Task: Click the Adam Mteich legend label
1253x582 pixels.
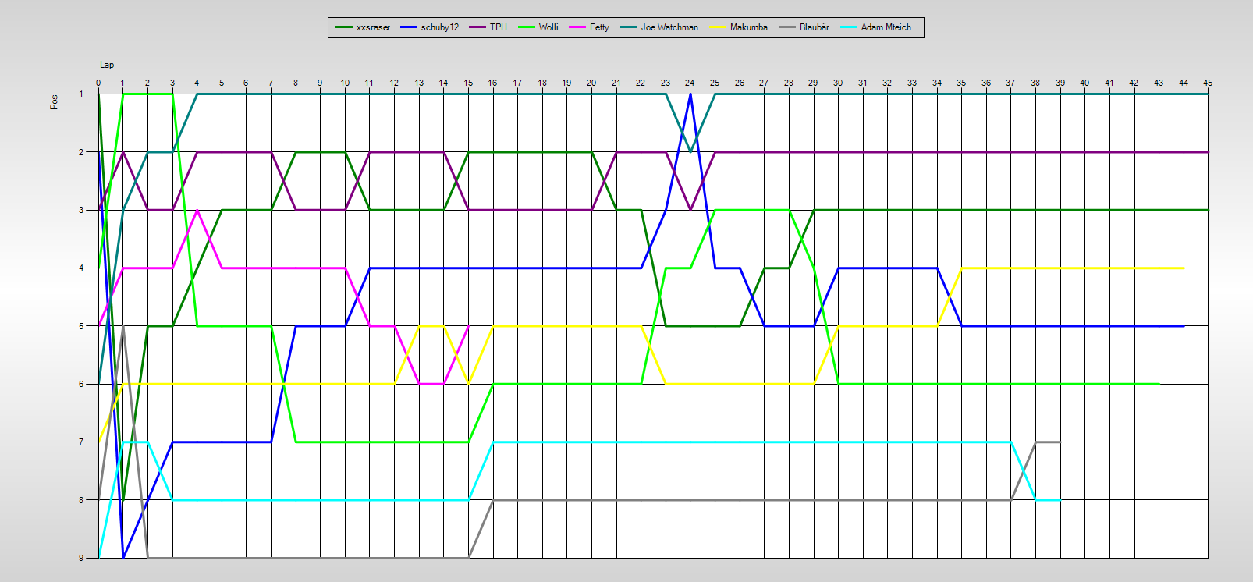Action: click(x=886, y=27)
